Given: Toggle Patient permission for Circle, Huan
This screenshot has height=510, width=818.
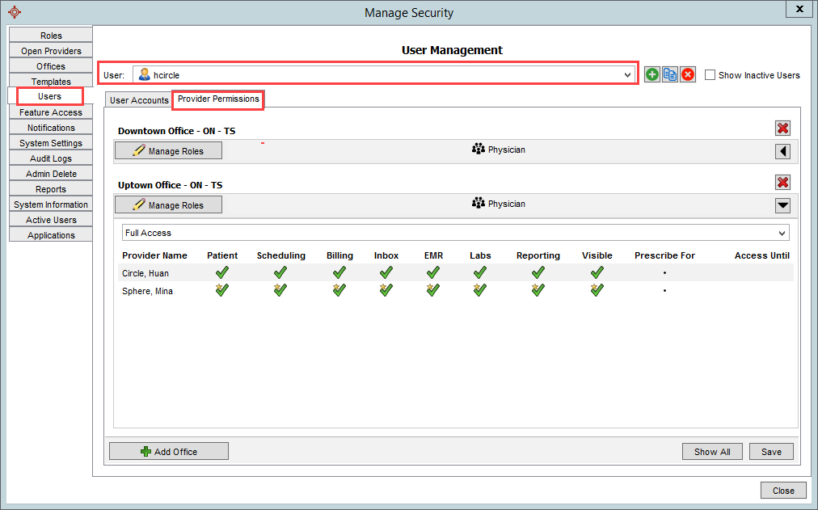Looking at the screenshot, I should (x=221, y=273).
